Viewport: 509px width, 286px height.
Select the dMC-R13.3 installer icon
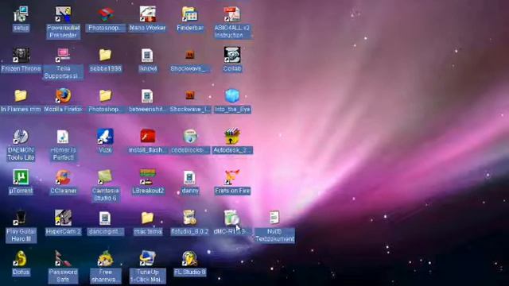pos(232,218)
